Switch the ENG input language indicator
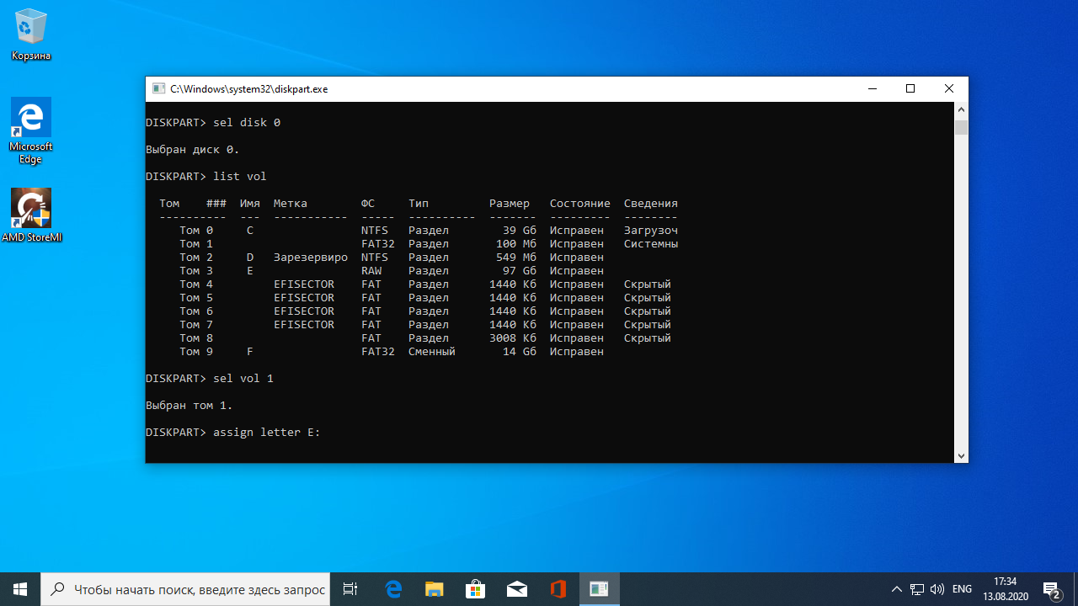Screen dimensions: 1078x606 tap(962, 589)
